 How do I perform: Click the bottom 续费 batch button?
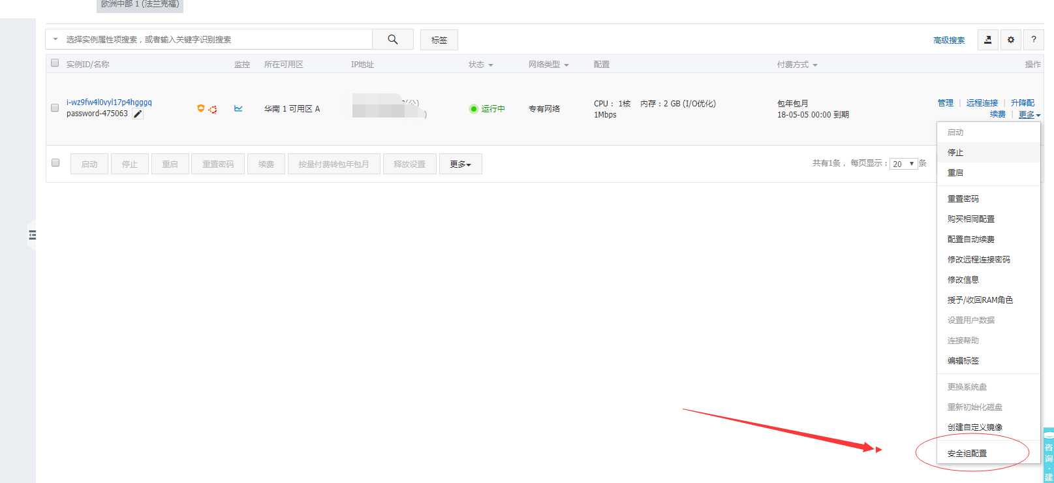click(266, 164)
